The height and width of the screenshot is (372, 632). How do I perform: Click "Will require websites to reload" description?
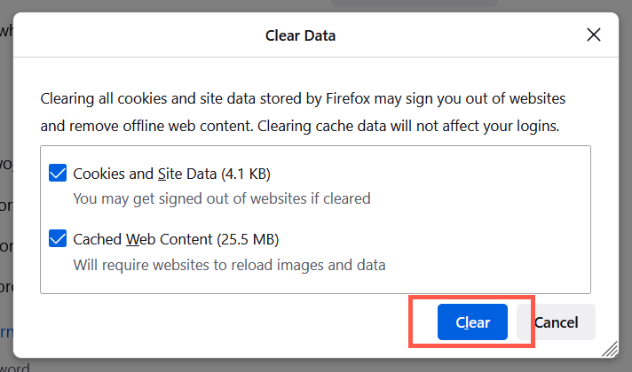coord(229,264)
